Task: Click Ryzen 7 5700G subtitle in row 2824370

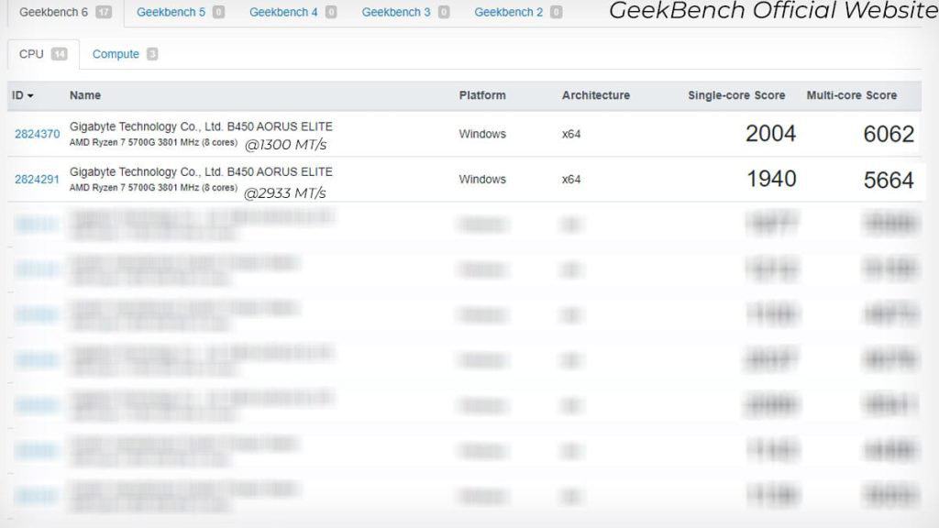Action: coord(153,142)
